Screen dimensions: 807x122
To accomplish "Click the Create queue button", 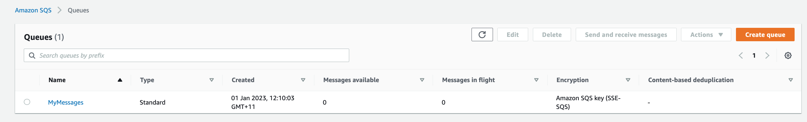I will (765, 35).
